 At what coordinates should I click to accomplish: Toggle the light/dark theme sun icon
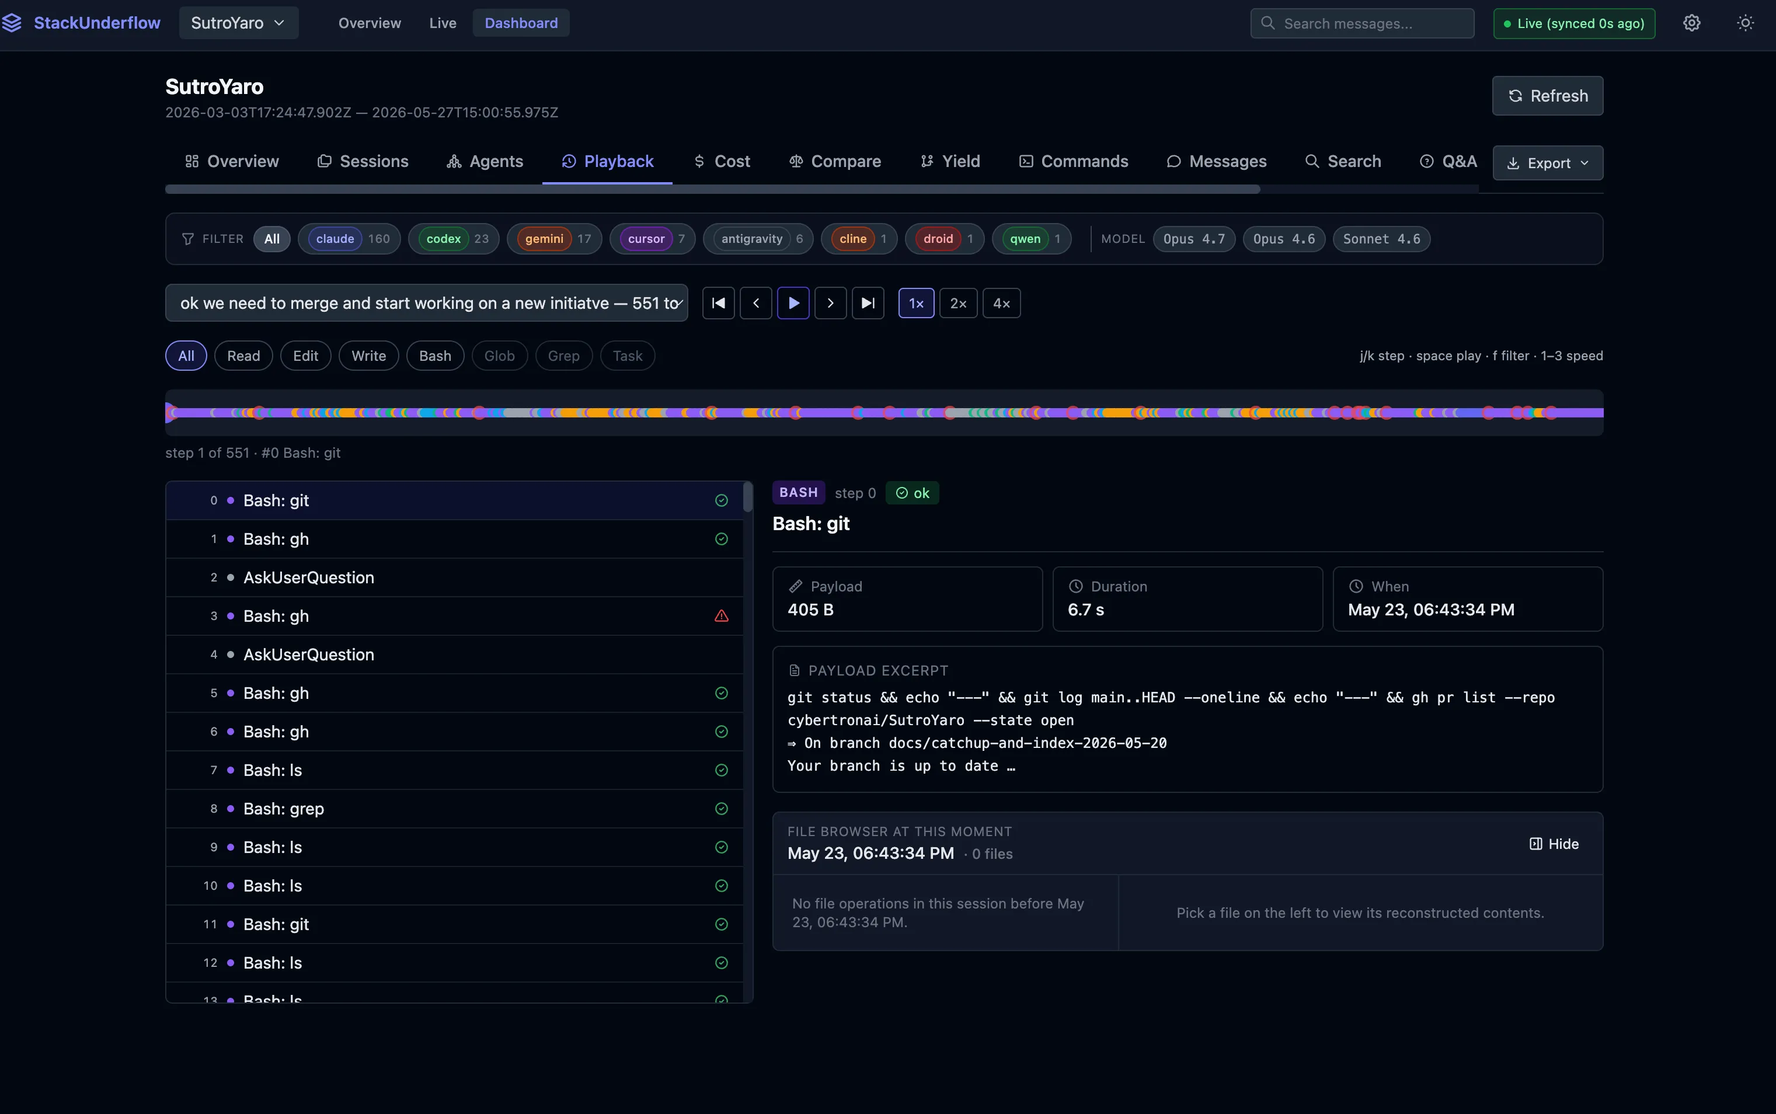tap(1745, 23)
